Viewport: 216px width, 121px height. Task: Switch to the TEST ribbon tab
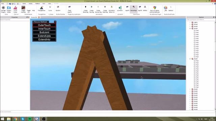[x=44, y=4]
